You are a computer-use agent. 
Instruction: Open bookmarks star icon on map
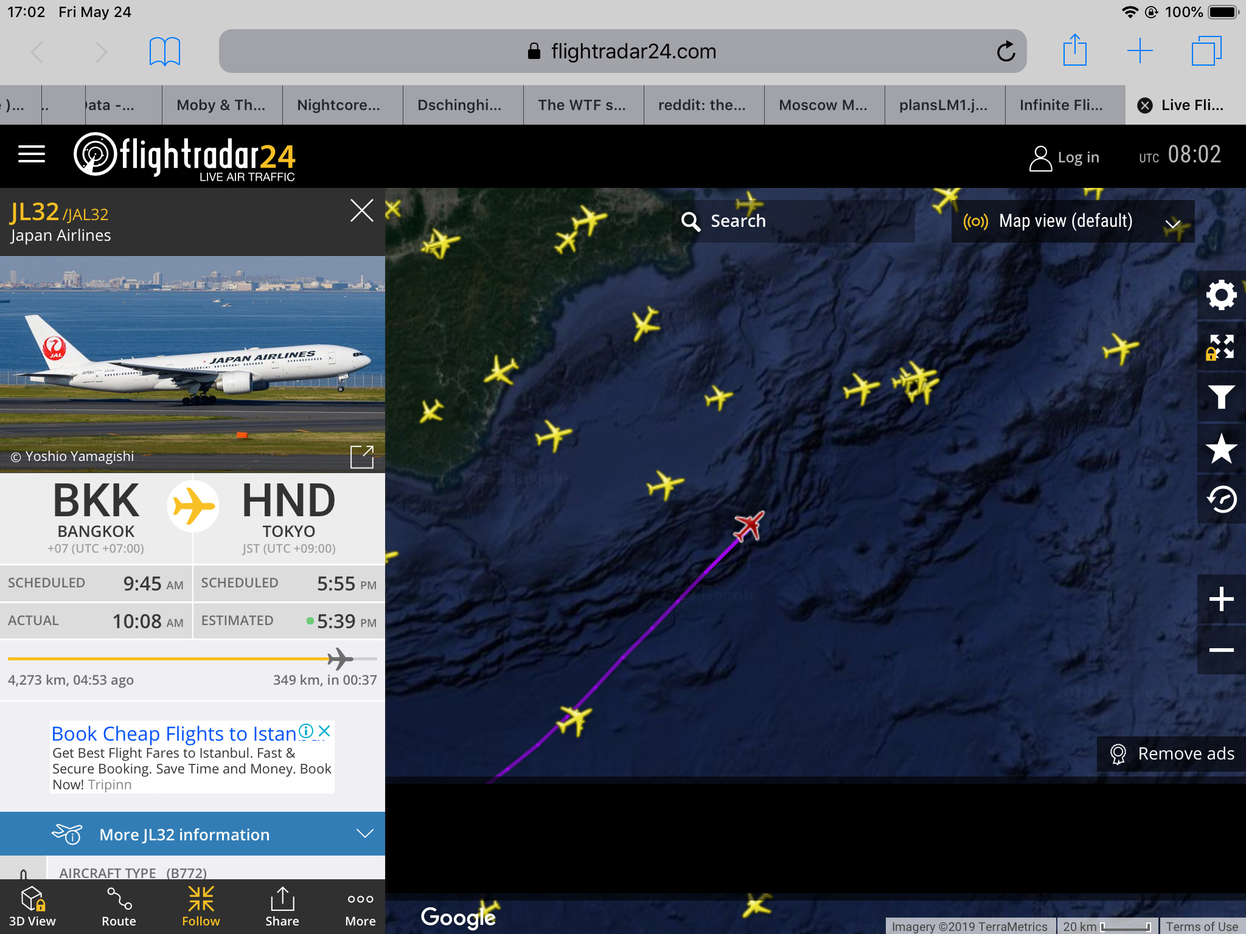(x=1221, y=449)
